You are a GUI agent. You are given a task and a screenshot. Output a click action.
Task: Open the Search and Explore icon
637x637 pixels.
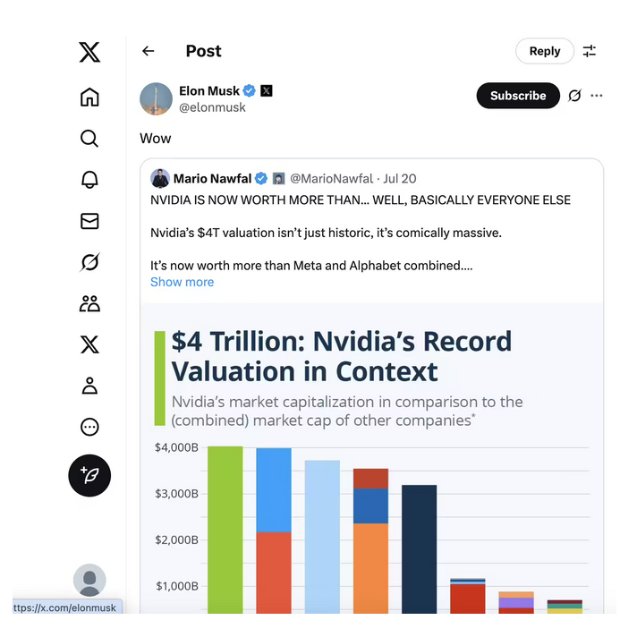pos(89,138)
